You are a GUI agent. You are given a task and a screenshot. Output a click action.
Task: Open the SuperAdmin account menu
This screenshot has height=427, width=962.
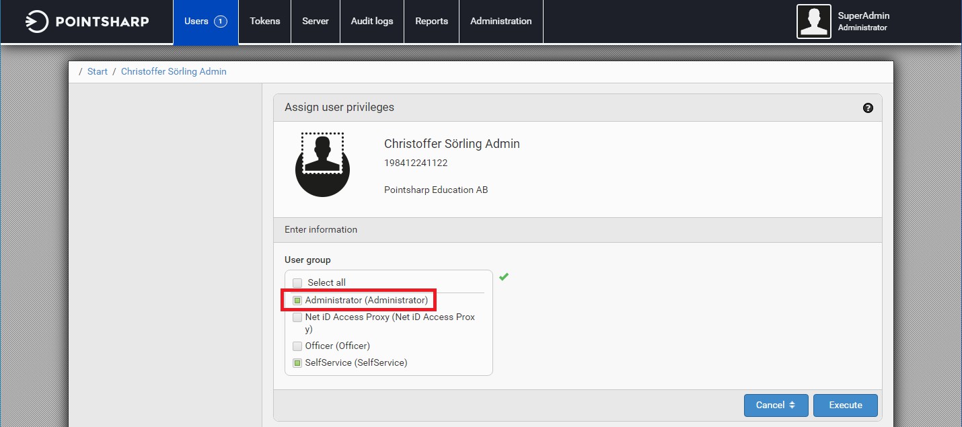click(x=862, y=22)
